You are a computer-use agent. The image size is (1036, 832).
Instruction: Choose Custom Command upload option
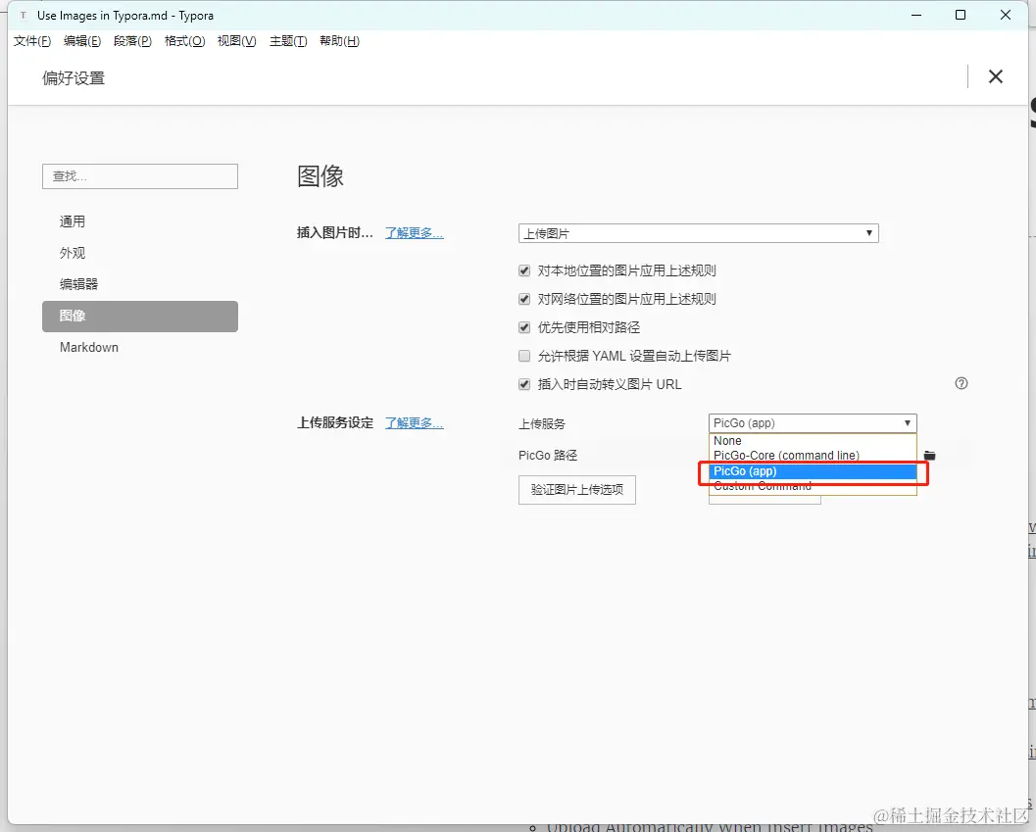click(x=813, y=486)
